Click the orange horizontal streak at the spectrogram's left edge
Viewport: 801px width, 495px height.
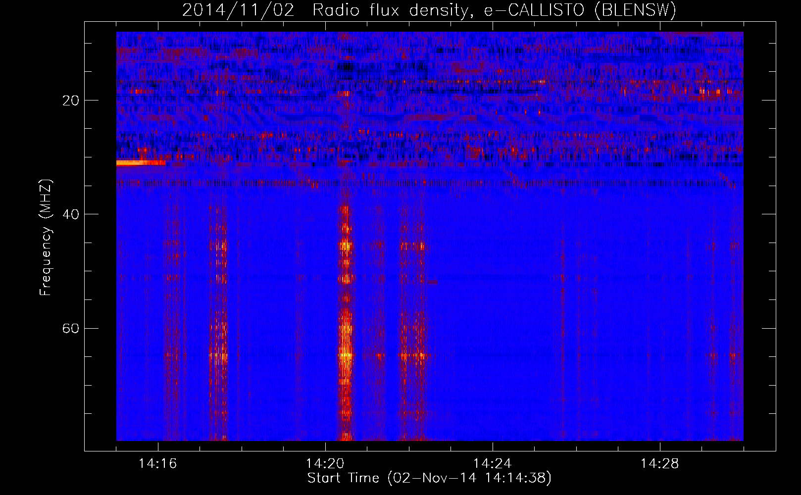(x=141, y=162)
